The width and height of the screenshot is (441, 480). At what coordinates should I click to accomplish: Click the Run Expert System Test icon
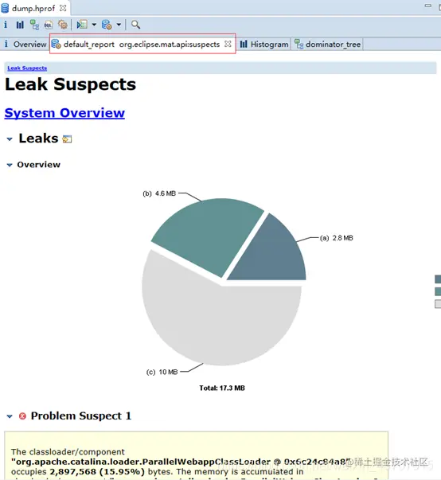82,25
